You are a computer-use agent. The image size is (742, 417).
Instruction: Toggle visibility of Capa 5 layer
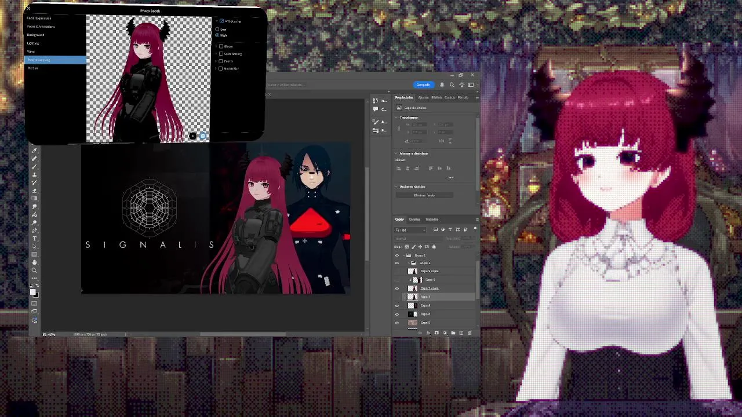[x=397, y=323]
